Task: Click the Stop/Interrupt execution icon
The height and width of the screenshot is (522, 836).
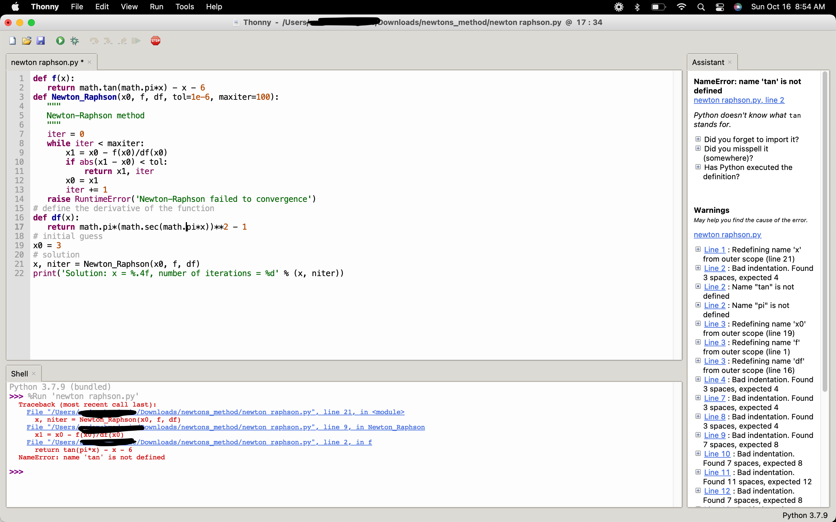Action: [155, 40]
